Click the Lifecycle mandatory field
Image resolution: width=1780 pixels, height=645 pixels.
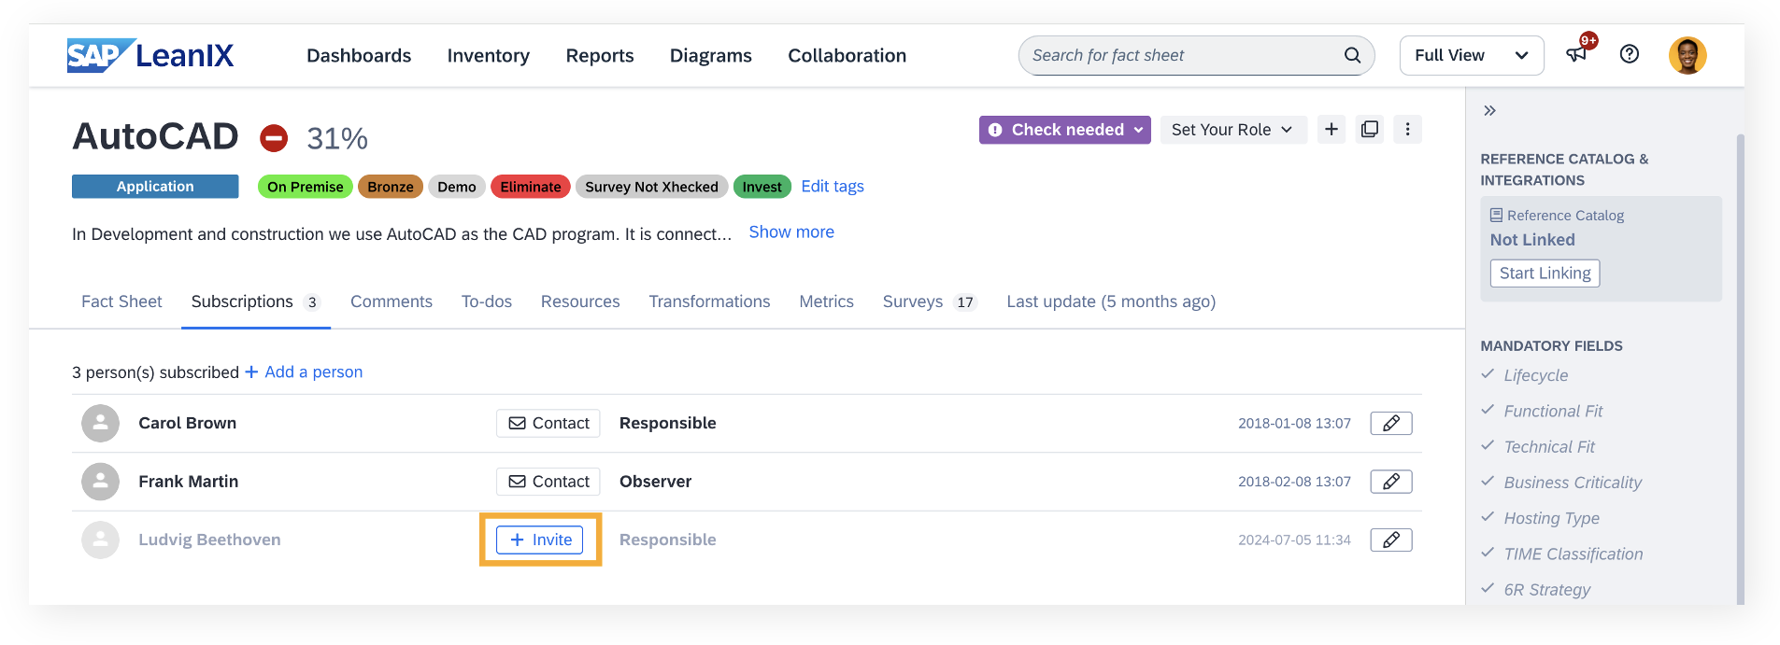[1535, 375]
